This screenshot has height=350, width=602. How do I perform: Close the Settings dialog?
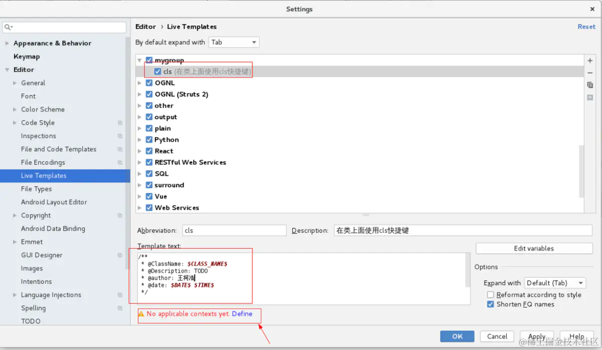(592, 9)
